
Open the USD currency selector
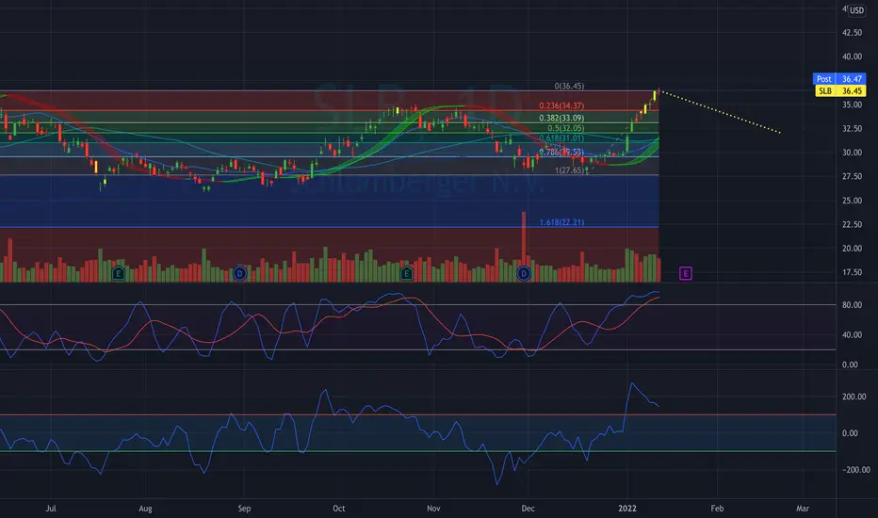[856, 10]
